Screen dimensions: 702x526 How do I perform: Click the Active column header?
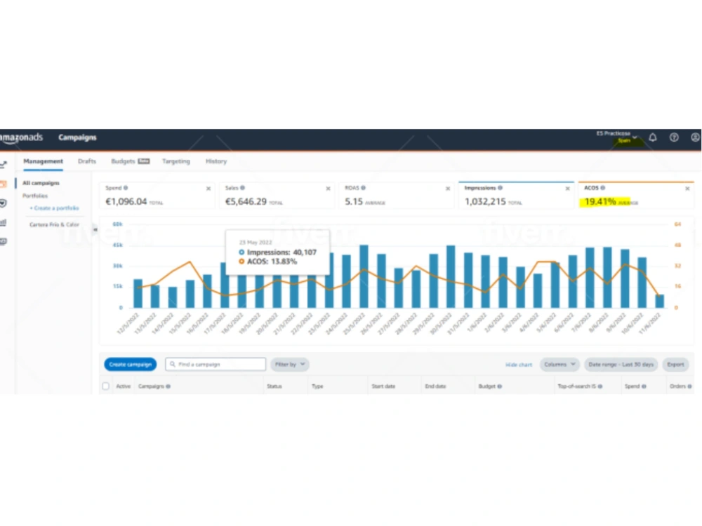tap(123, 386)
